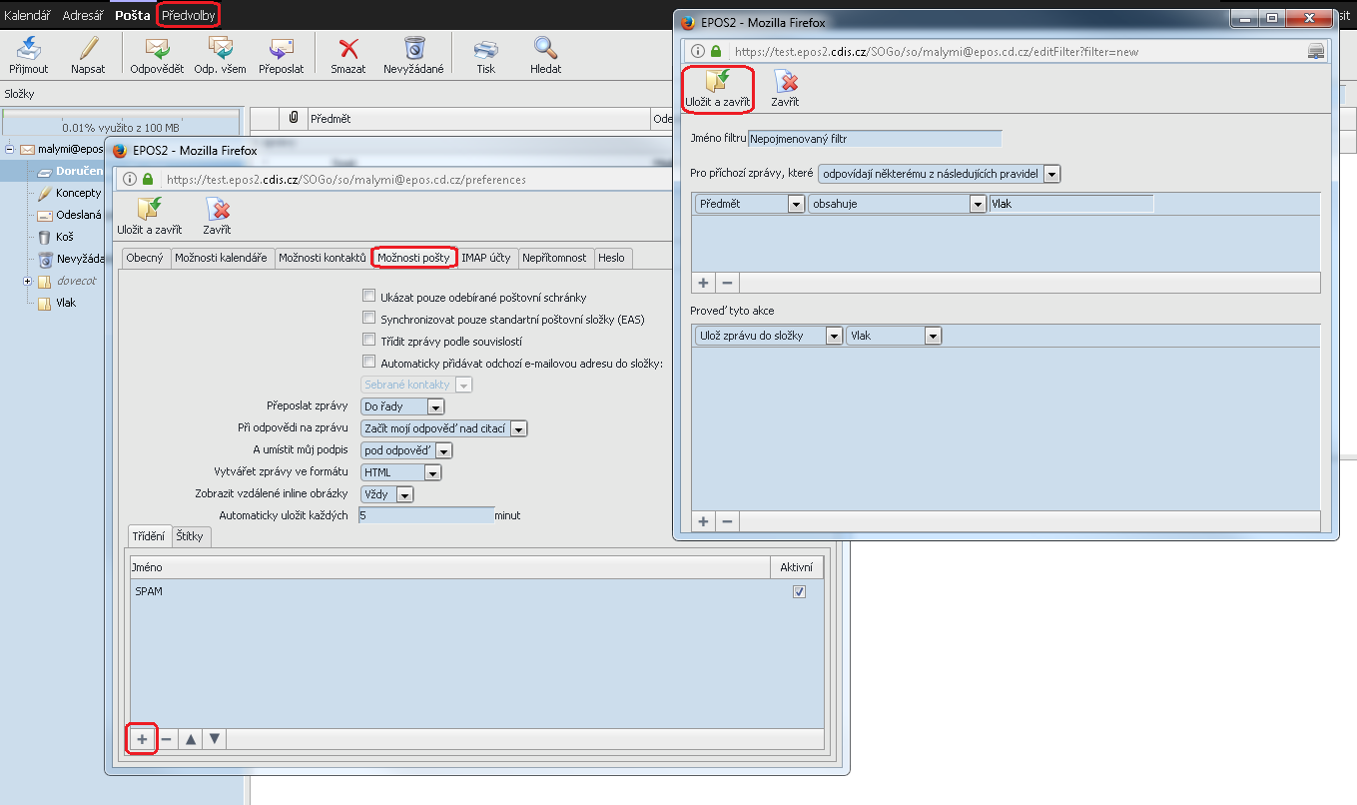Screen dimensions: 1357x805
Task: Enable Synchronizovat pouze standartní poštovní složky
Action: click(368, 319)
